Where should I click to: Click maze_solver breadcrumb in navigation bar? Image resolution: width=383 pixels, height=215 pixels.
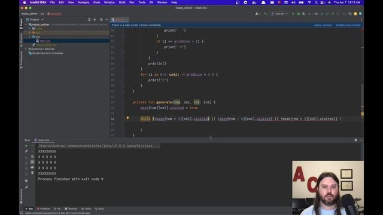click(x=29, y=14)
